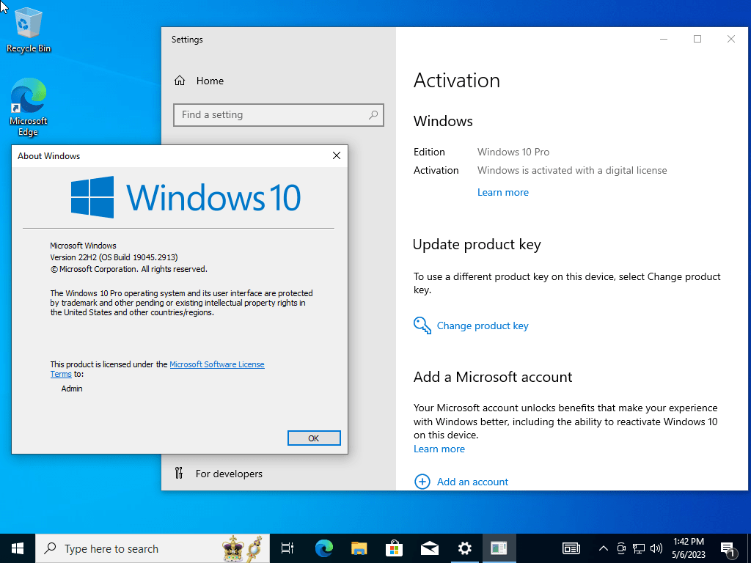751x563 pixels.
Task: Open Microsoft Store from the taskbar
Action: tap(394, 548)
